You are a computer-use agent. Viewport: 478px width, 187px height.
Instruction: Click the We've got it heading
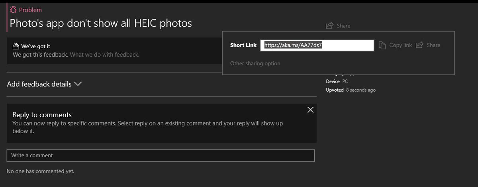tap(36, 46)
